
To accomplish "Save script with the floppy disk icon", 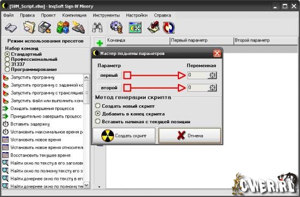I will pos(44,27).
